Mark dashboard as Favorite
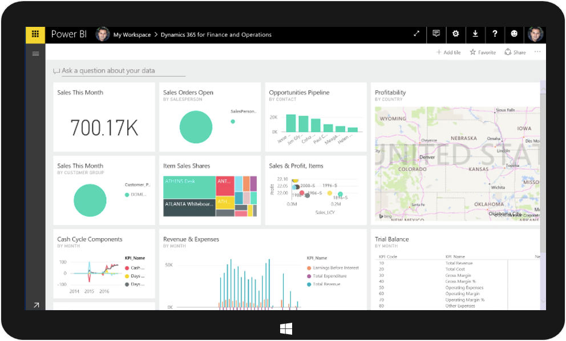Viewport: 566px width, 341px height. coord(483,53)
